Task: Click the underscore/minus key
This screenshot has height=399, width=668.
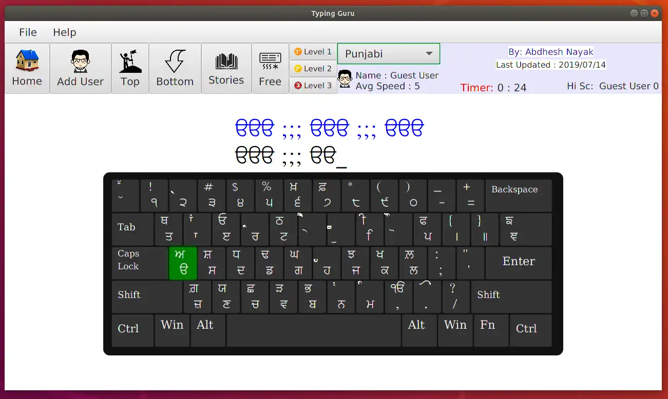Action: (x=442, y=195)
